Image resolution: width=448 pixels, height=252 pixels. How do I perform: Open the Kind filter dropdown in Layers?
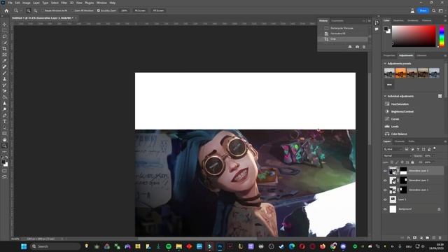pos(393,149)
